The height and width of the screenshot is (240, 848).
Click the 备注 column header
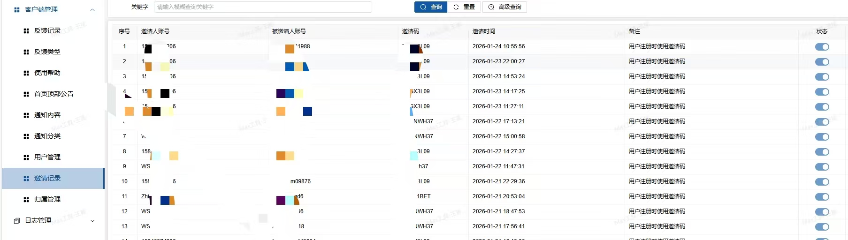point(634,31)
